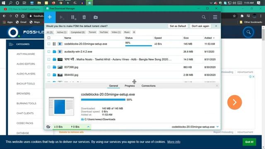Switch to the Connections details tab
This screenshot has height=149, width=265.
point(148,86)
